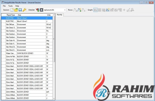Click the Report Type column header
Image resolution: width=155 pixels, height=101 pixels.
point(11,15)
